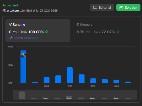Click the green Solution button
This screenshot has width=142, height=106.
pyautogui.click(x=128, y=7)
